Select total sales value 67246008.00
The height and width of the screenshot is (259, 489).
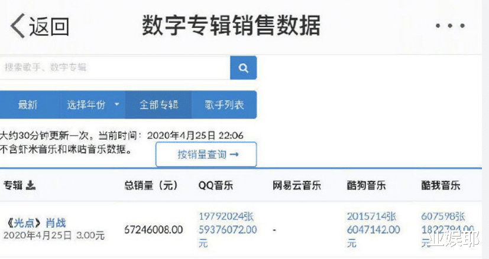[x=153, y=230]
